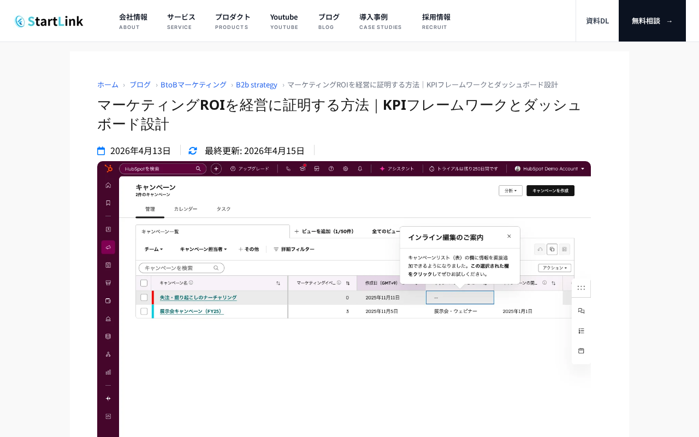Open the settings gear icon
This screenshot has width=699, height=437.
point(345,169)
